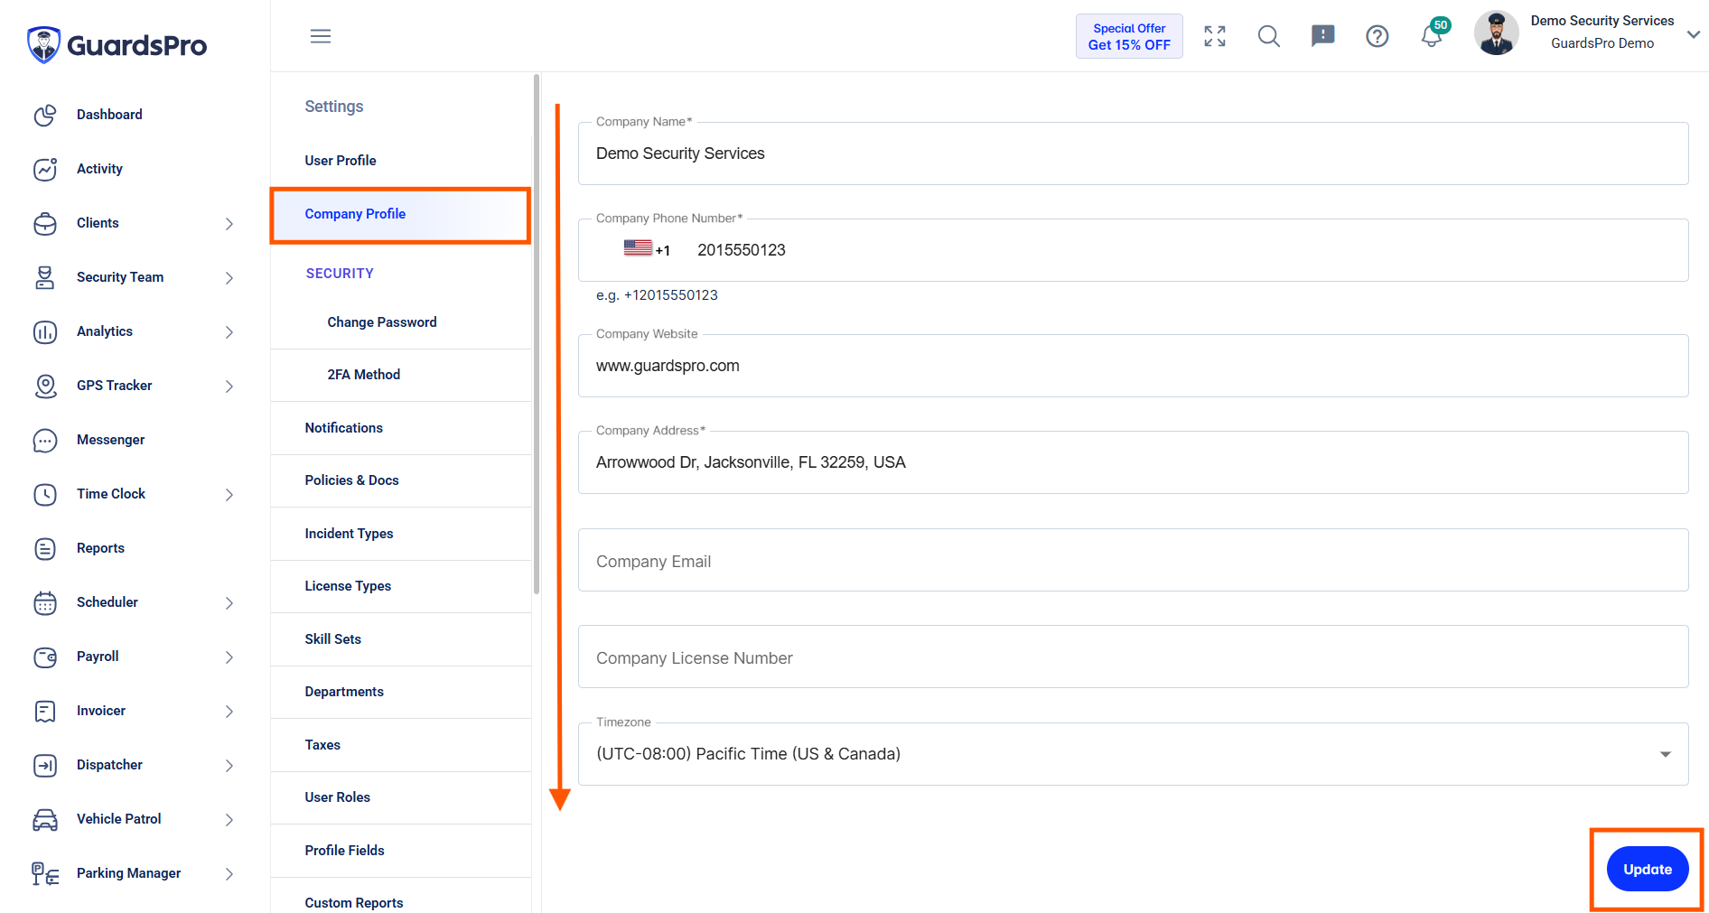Click the Company Website field

coord(1133,366)
